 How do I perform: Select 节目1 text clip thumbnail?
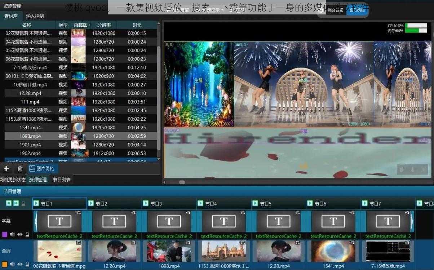point(59,221)
